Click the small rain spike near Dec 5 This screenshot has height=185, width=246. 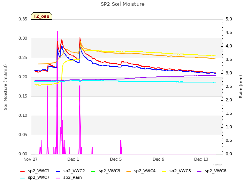point(121,147)
